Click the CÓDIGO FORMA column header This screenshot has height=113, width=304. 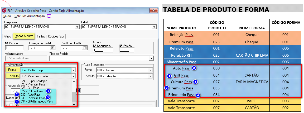click(286, 23)
